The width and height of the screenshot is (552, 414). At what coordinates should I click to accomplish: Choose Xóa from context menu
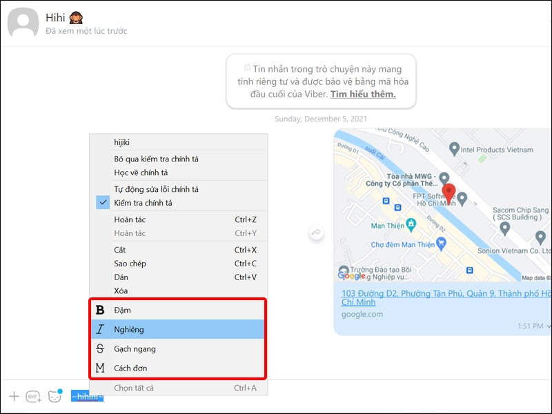click(179, 290)
